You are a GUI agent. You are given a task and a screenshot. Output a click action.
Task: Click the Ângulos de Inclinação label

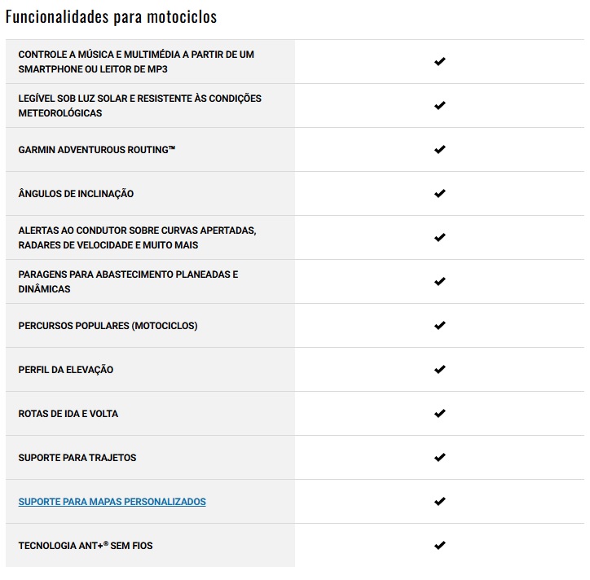76,194
